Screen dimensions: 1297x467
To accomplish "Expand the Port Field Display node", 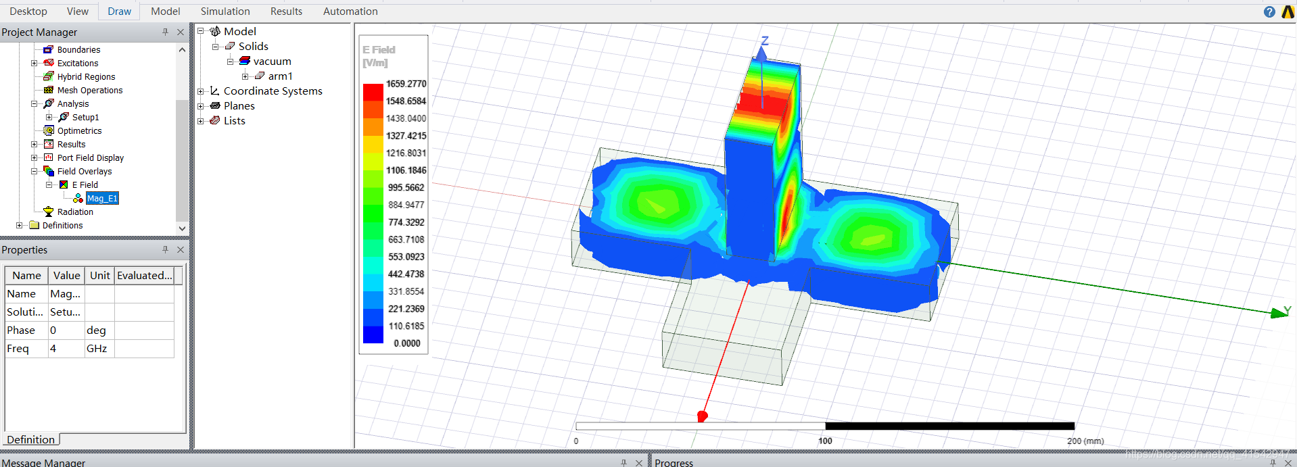I will tap(34, 157).
